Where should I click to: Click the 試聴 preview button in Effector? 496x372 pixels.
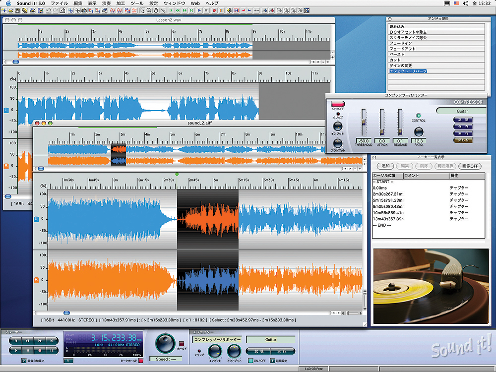(258, 351)
